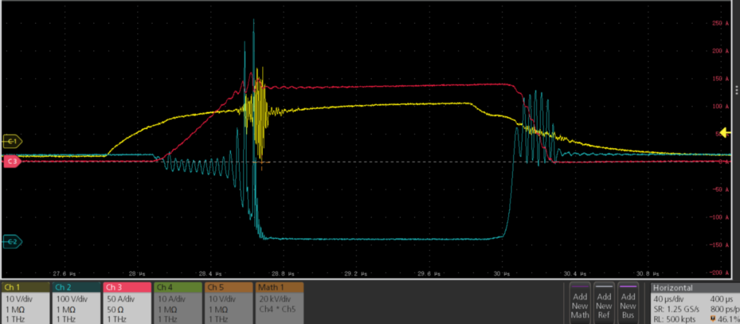Viewport: 740px width, 324px height.
Task: Click Add New Ref button
Action: (604, 301)
